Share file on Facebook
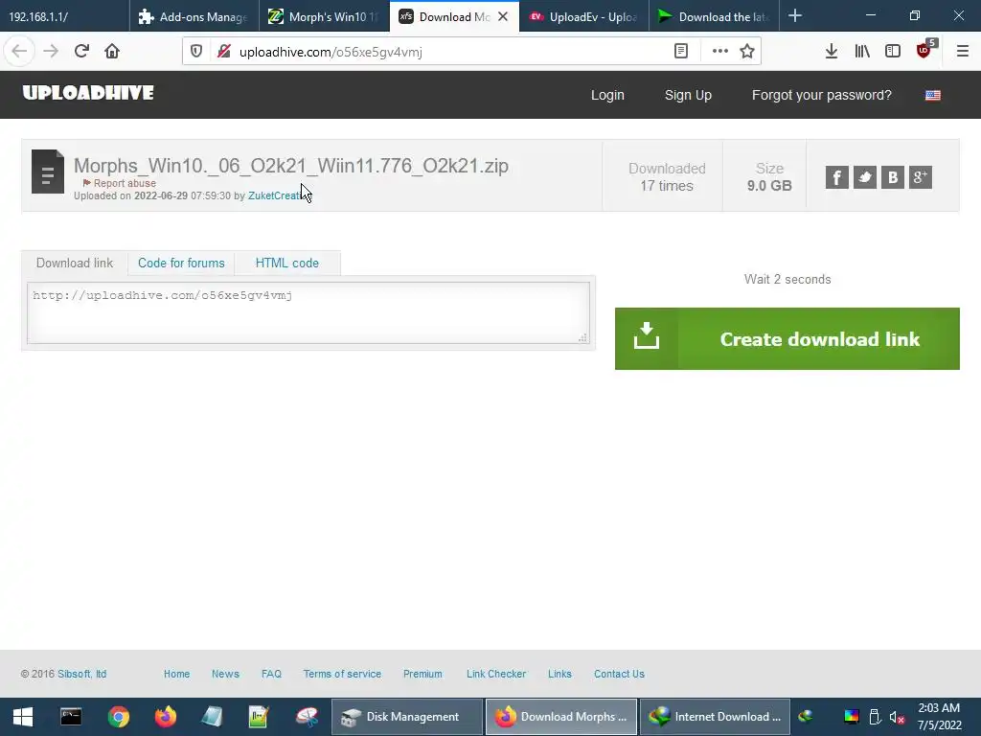Image resolution: width=981 pixels, height=736 pixels. click(837, 177)
